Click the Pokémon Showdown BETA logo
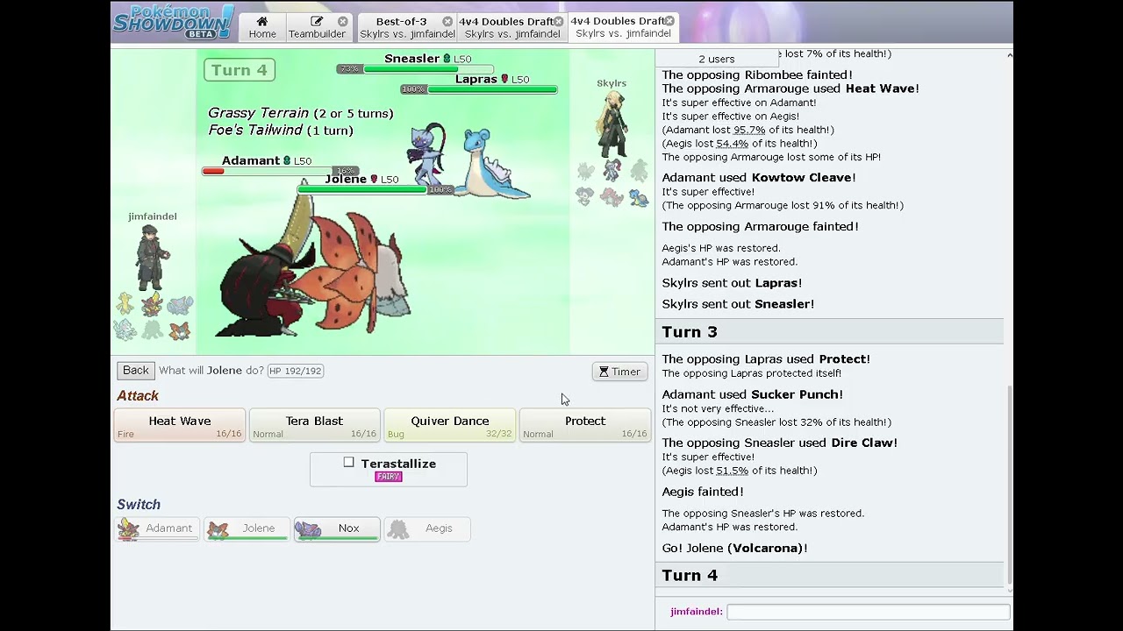The image size is (1123, 631). [174, 22]
